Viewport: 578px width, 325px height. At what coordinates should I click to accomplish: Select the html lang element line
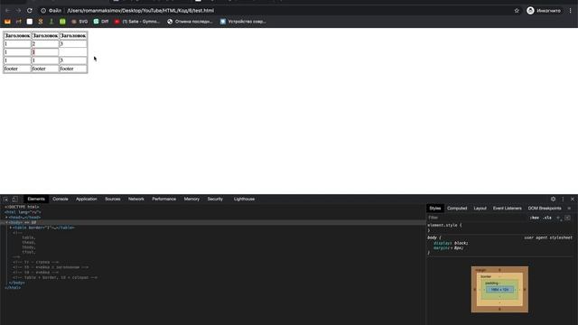23,212
